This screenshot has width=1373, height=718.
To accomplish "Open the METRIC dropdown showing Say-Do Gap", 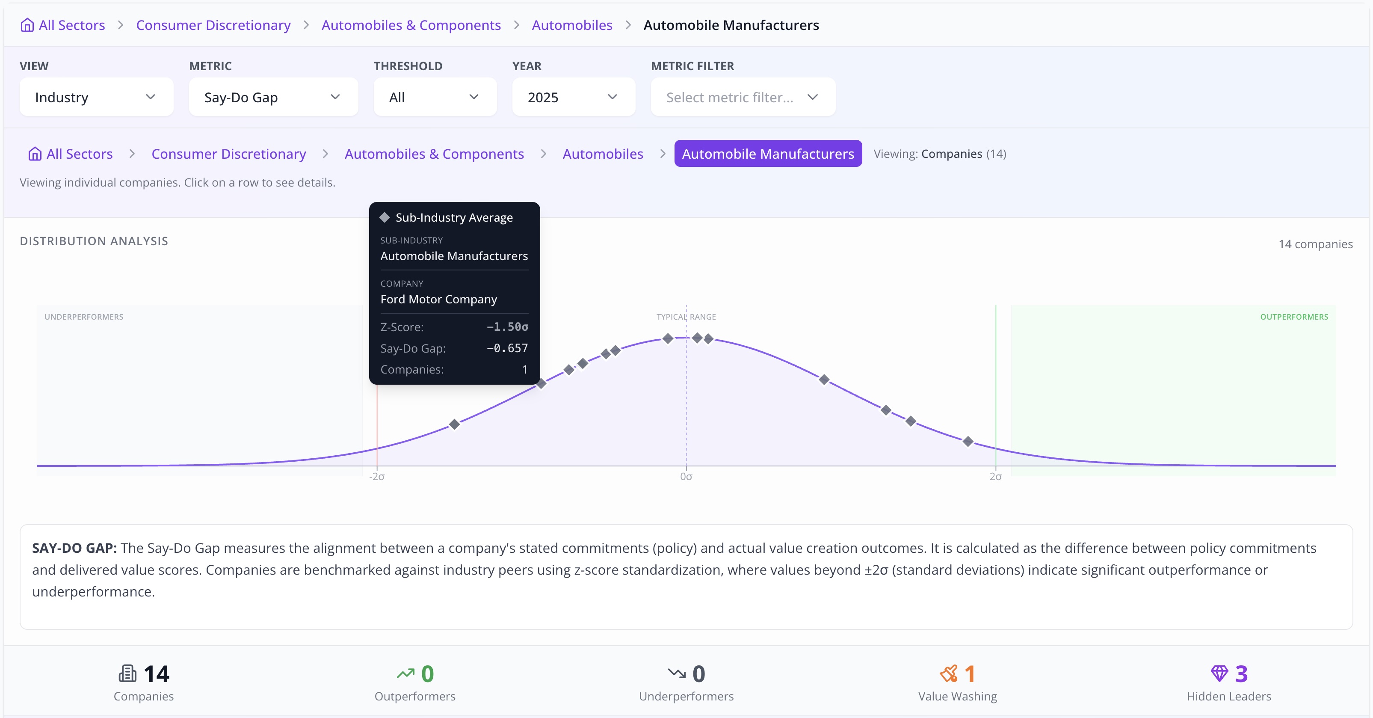I will coord(273,97).
